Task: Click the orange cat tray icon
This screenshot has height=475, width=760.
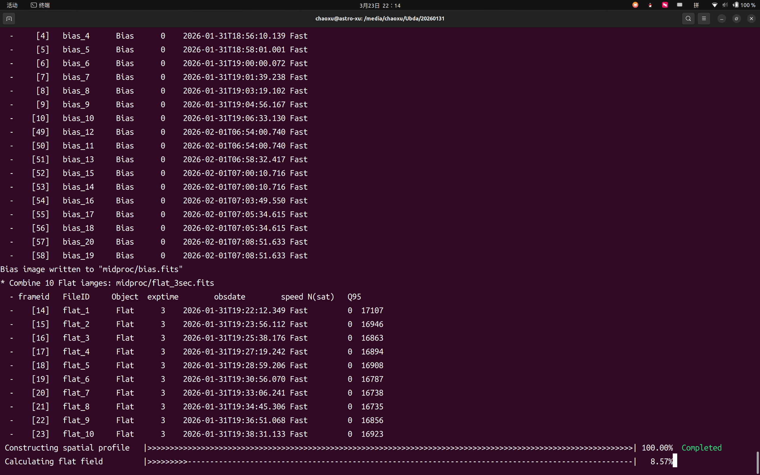Action: [x=635, y=5]
